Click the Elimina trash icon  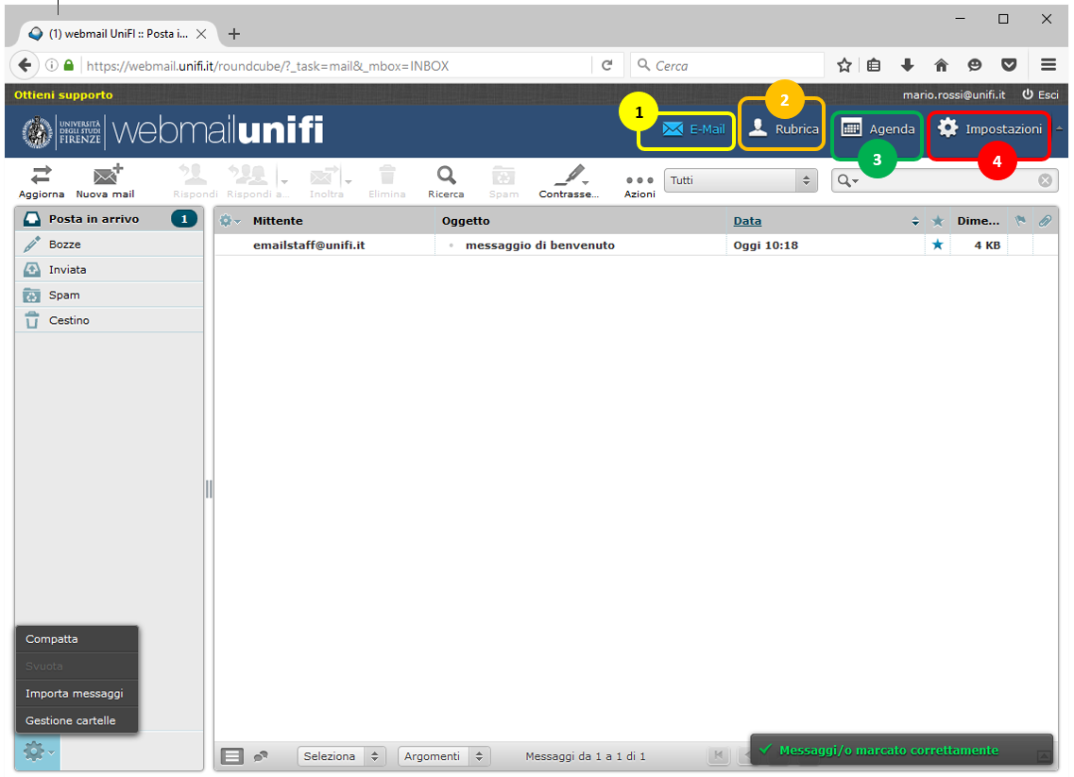point(387,176)
